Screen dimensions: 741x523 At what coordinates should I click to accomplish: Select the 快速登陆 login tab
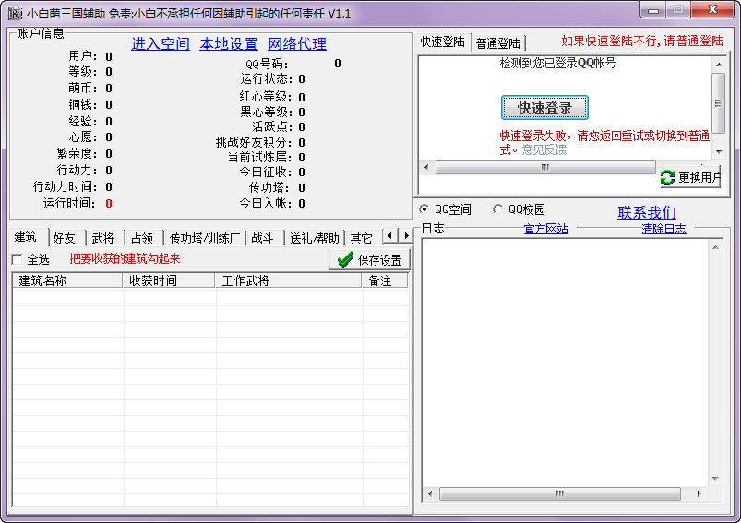pos(443,42)
